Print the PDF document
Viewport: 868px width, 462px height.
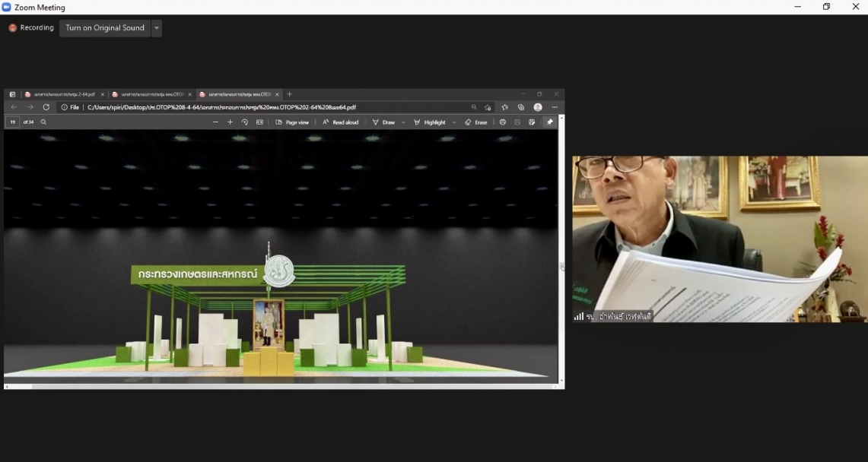pyautogui.click(x=503, y=122)
